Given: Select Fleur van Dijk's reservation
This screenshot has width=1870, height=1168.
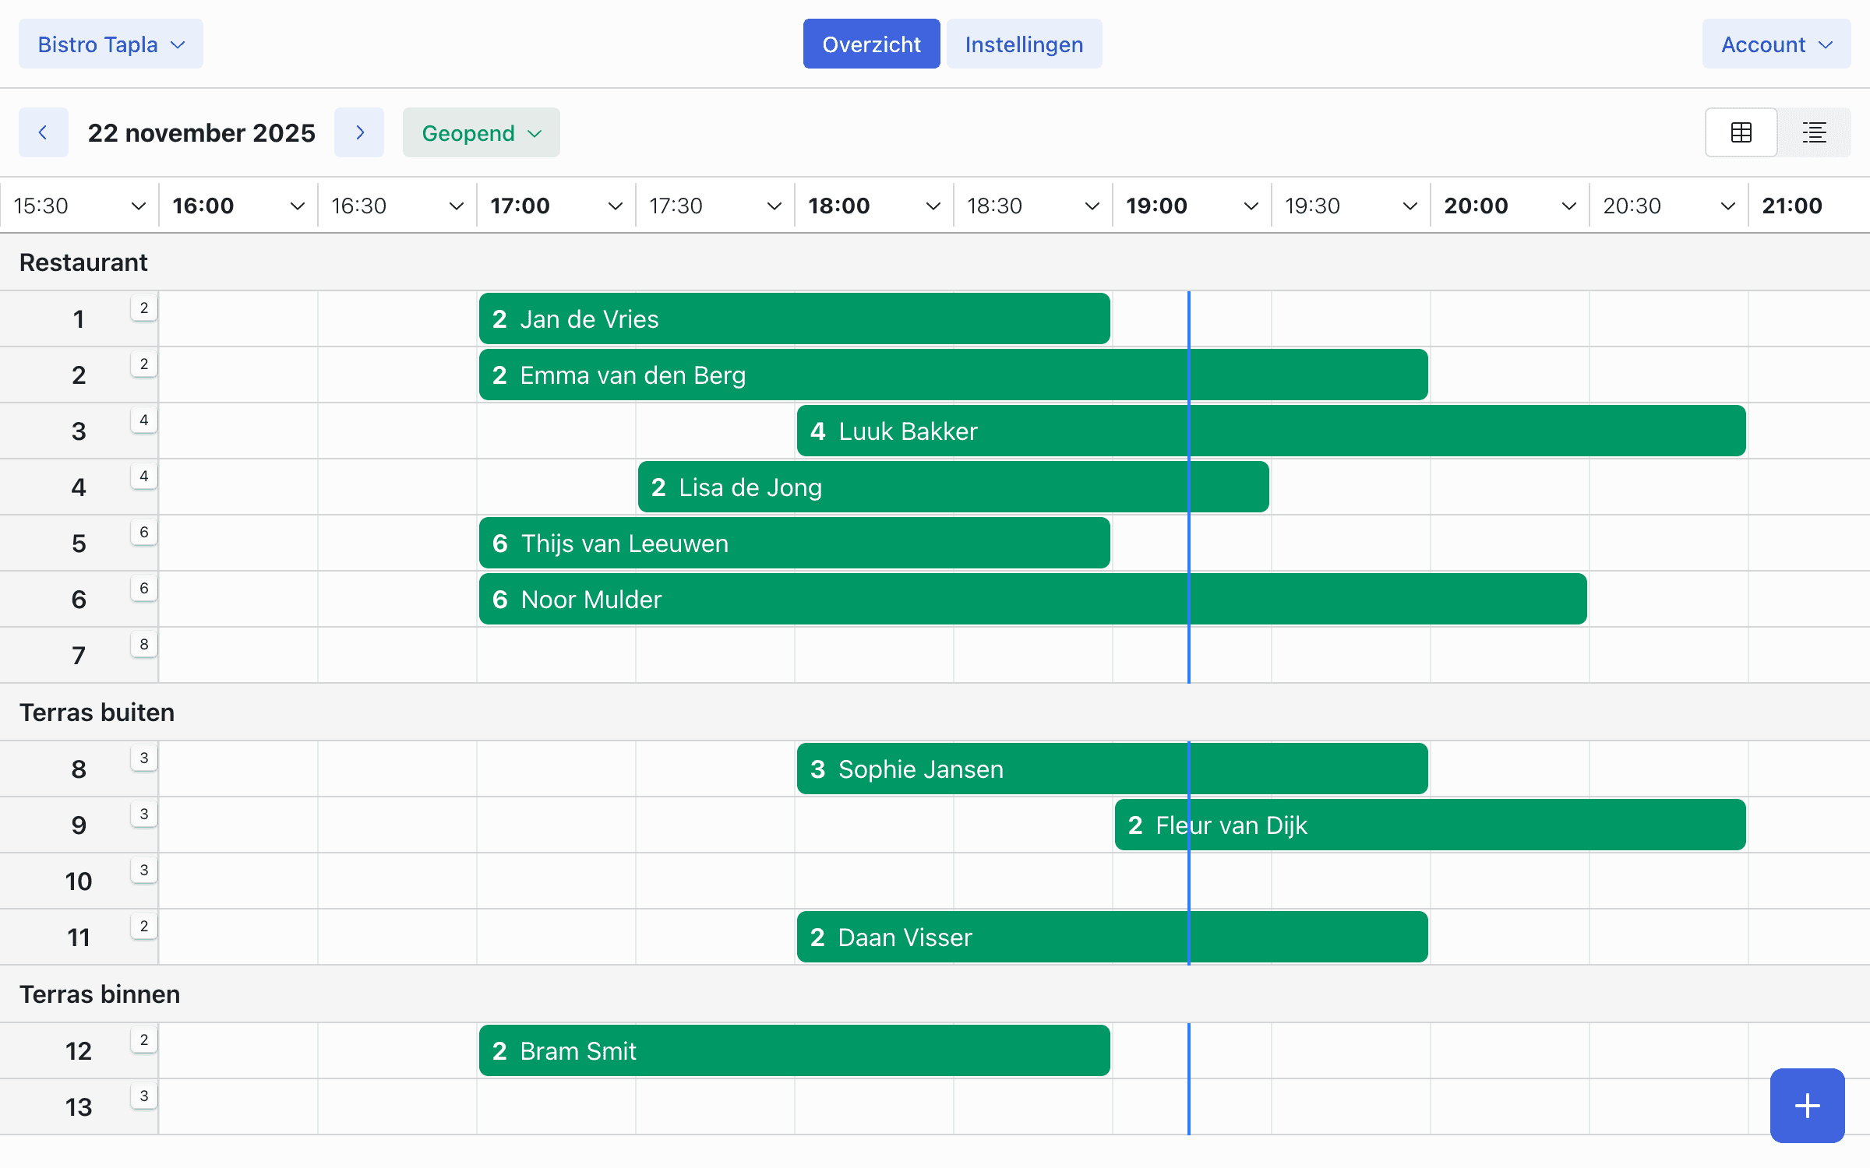Looking at the screenshot, I should coord(1431,825).
